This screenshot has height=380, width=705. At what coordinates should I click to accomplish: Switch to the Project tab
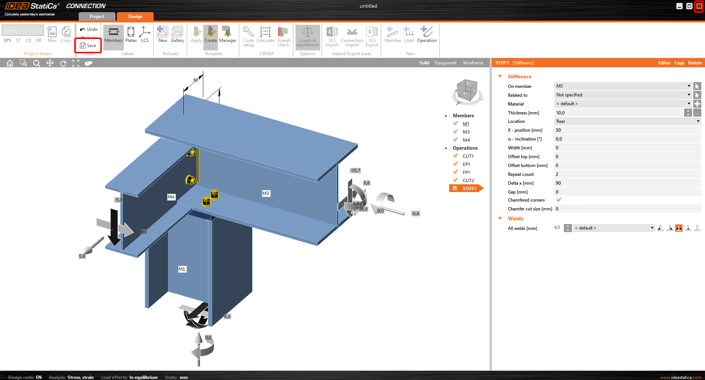[x=97, y=17]
